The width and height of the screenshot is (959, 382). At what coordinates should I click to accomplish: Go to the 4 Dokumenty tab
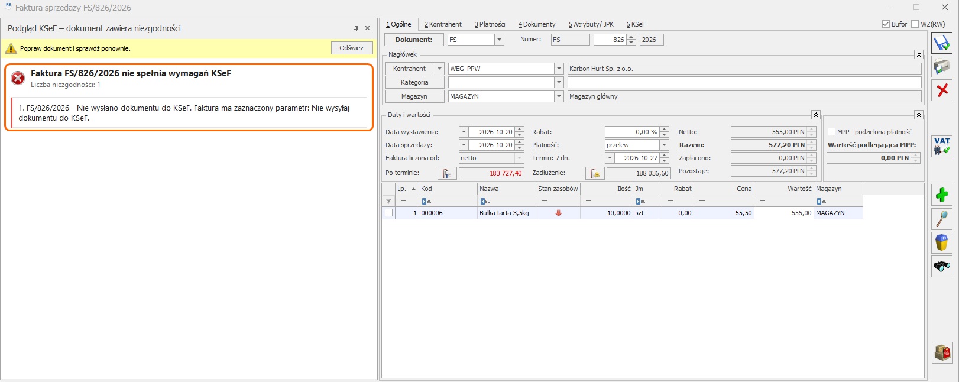(x=537, y=24)
